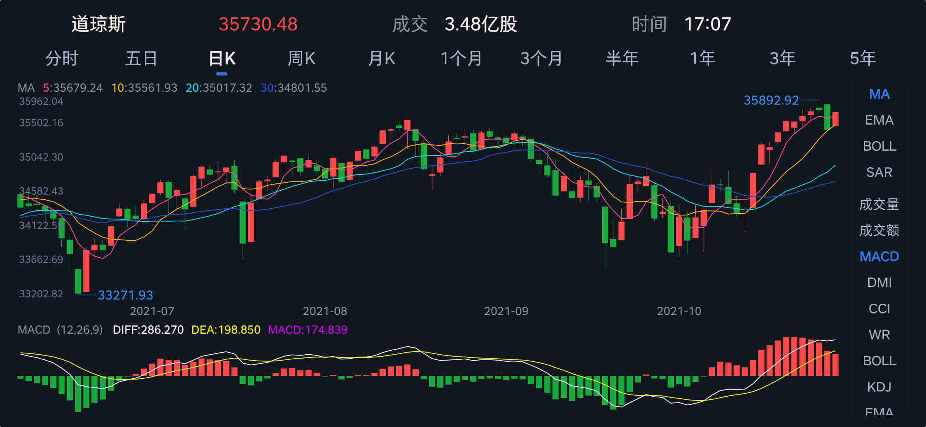Click the MA 30:34801.55 legend value
This screenshot has height=427, width=926.
294,88
